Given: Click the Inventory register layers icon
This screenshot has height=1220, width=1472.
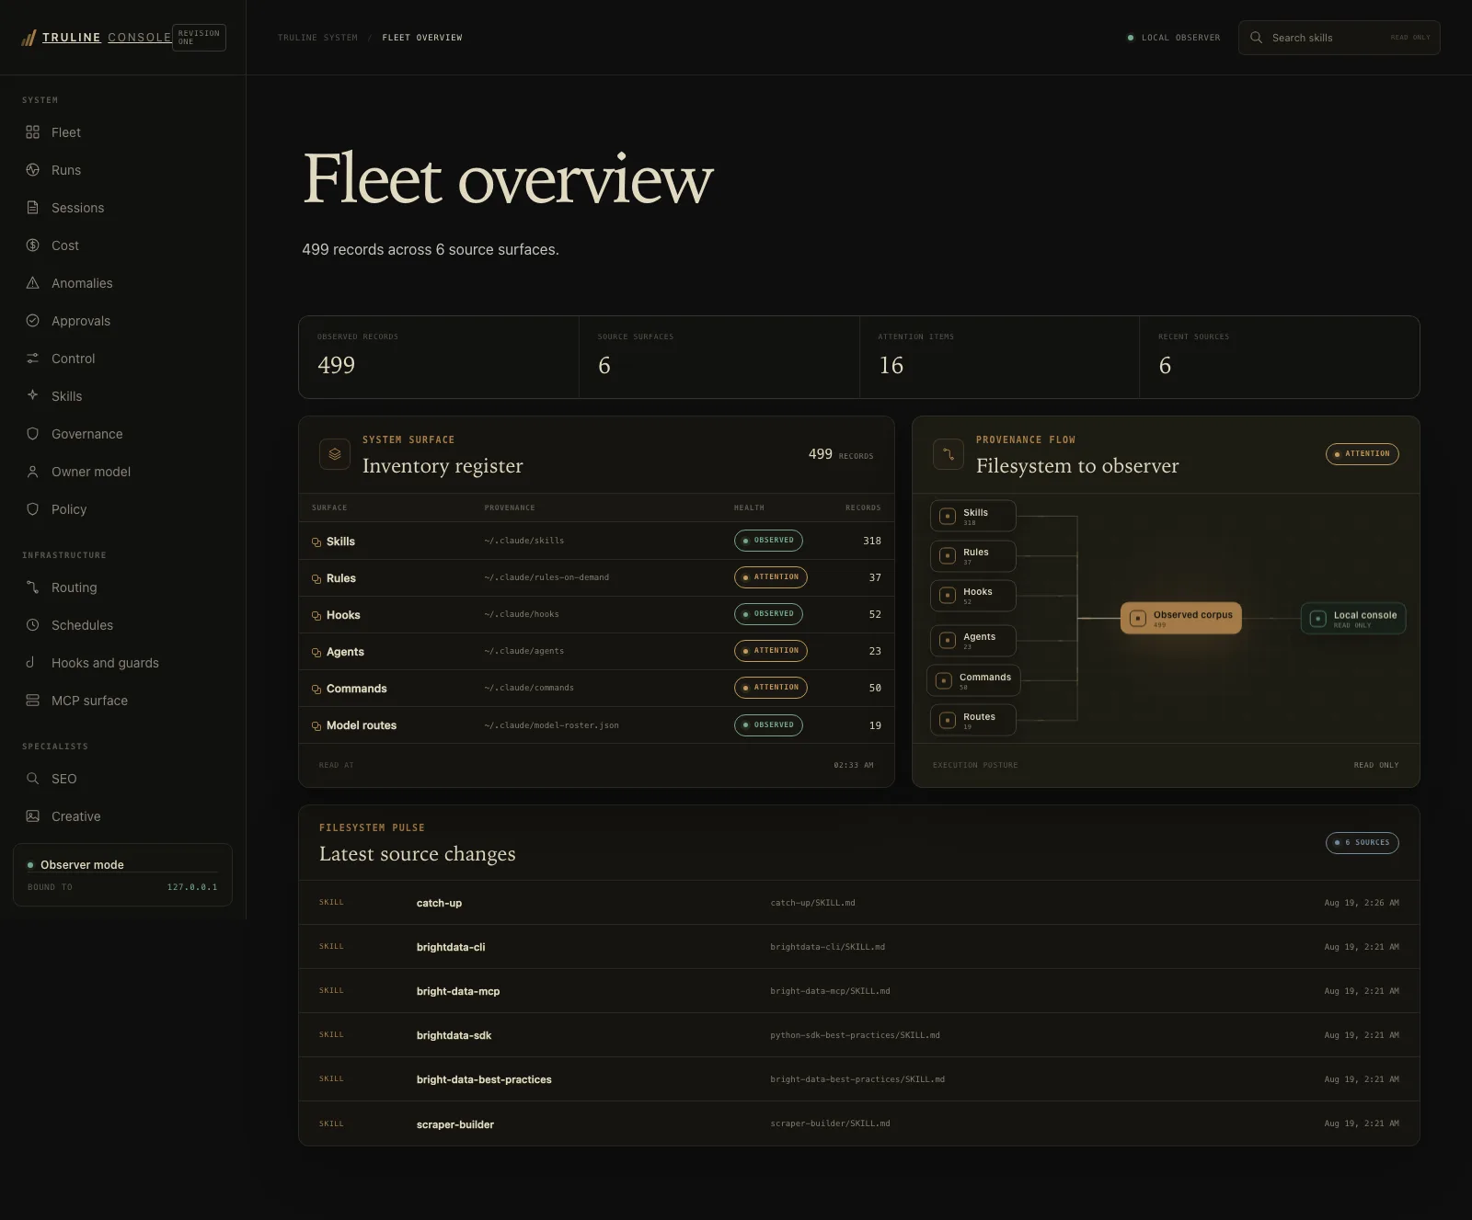Looking at the screenshot, I should tap(335, 454).
